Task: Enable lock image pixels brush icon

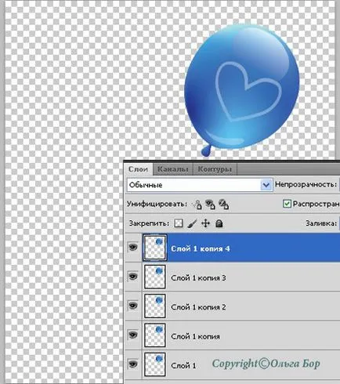Action: 192,223
